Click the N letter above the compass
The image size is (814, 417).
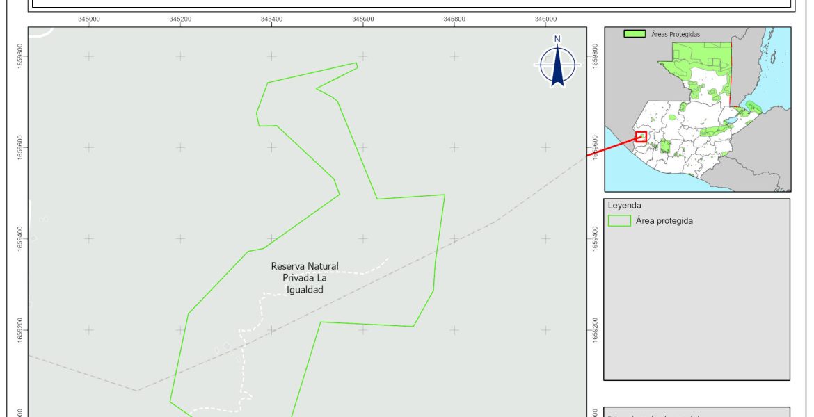[x=557, y=39]
